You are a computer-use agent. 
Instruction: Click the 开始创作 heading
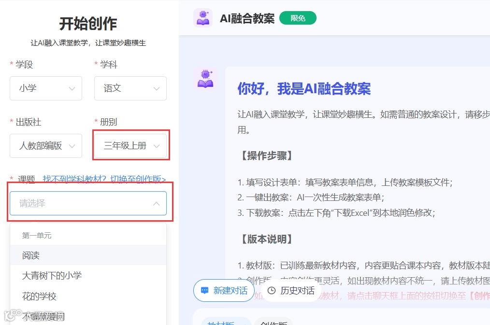point(88,24)
